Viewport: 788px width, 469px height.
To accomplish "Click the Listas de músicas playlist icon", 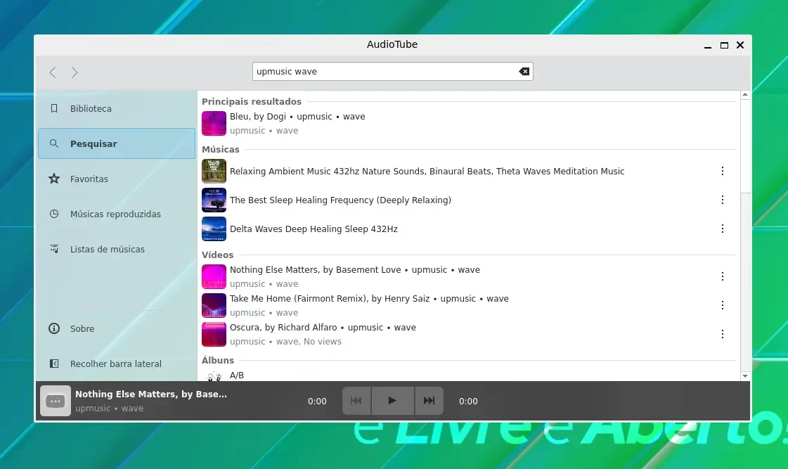I will (x=54, y=249).
